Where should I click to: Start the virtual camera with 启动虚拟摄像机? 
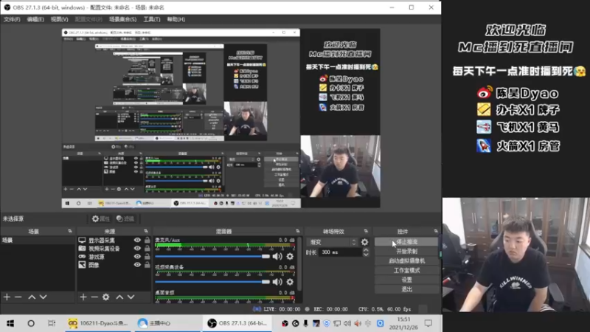click(407, 261)
